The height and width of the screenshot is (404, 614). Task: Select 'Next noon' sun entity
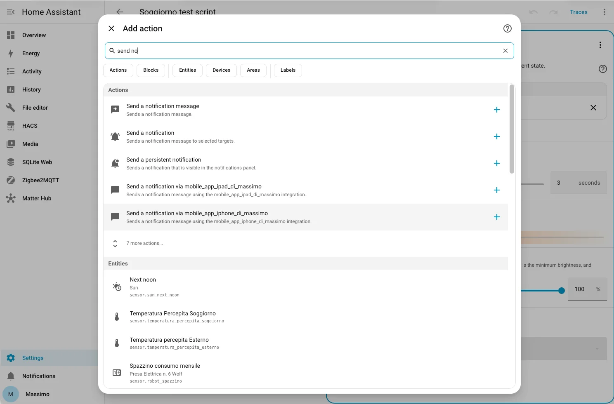pos(305,287)
